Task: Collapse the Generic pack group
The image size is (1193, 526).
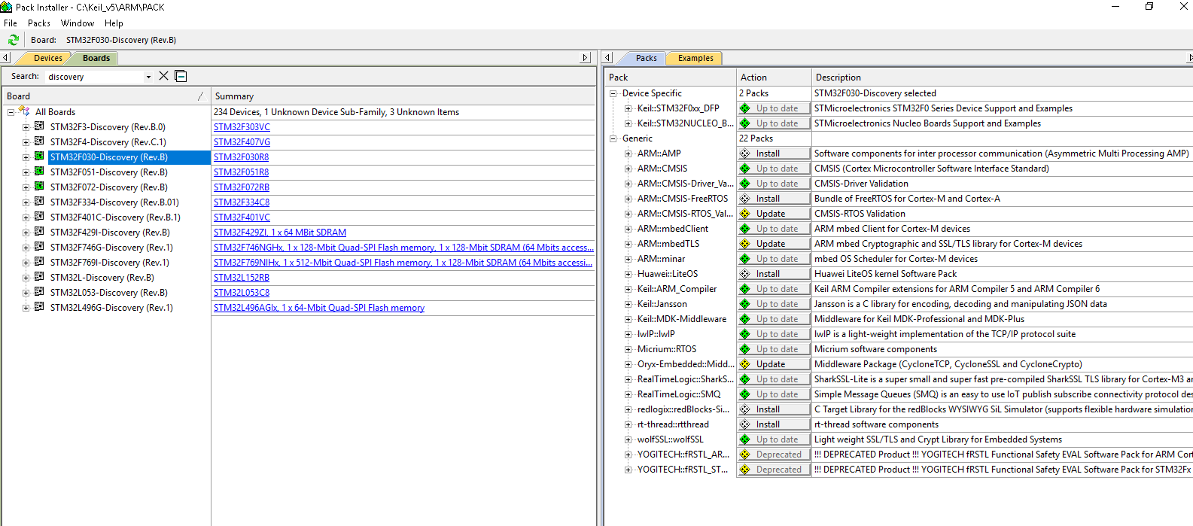Action: coord(613,138)
